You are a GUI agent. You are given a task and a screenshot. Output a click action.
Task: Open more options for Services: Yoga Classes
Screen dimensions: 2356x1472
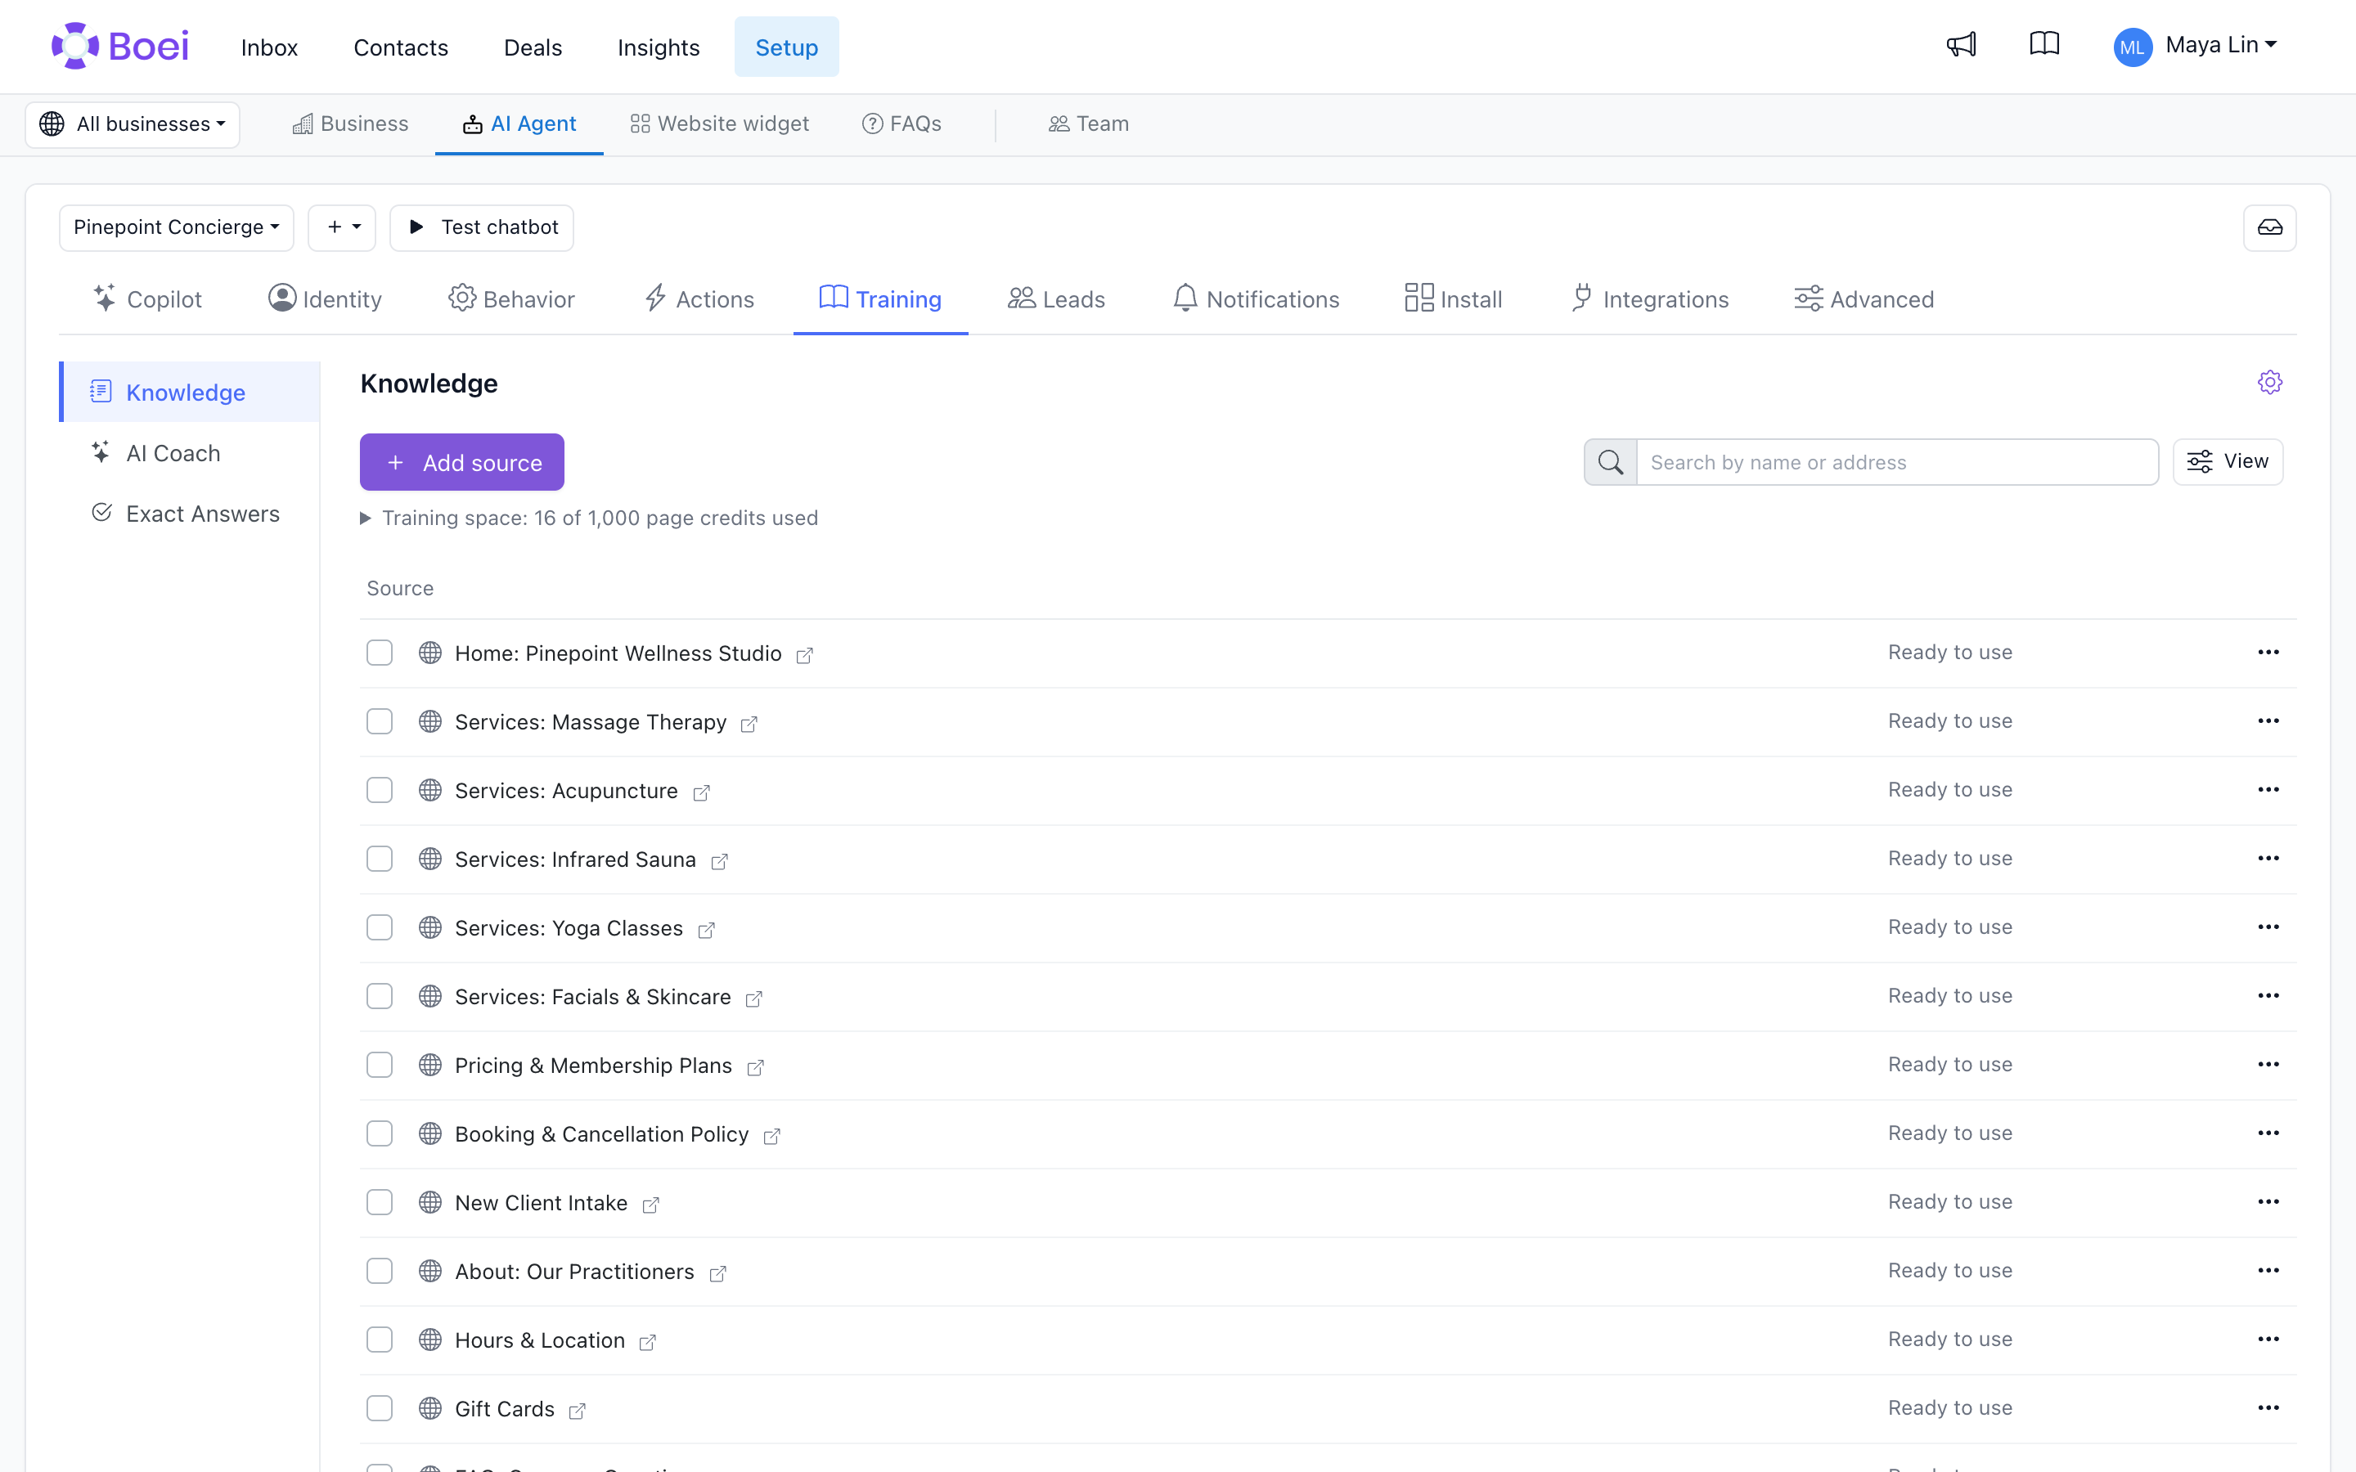(2268, 927)
